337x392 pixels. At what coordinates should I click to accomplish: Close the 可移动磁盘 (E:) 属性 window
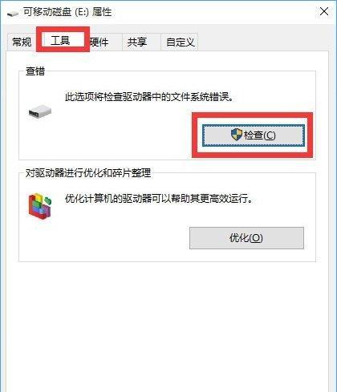click(x=324, y=11)
